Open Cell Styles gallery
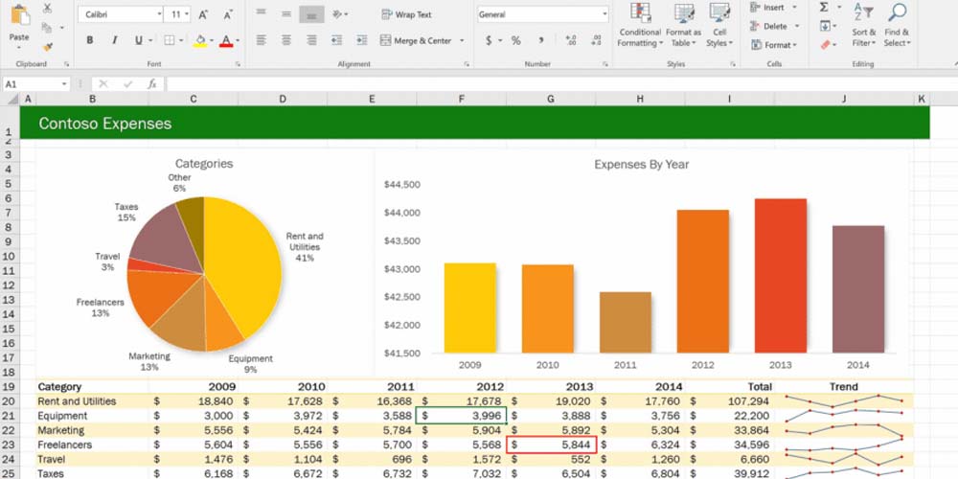The height and width of the screenshot is (479, 958). 719,25
